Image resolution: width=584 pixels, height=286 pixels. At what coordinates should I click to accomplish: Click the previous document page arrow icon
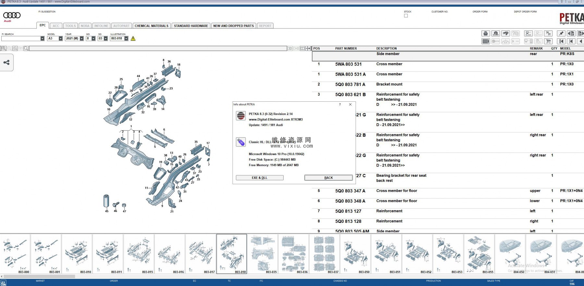571,33
